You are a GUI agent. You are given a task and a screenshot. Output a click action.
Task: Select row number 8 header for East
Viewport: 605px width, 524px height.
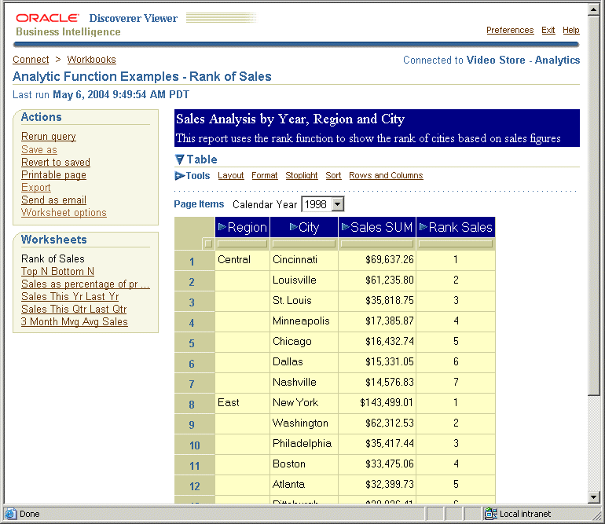pyautogui.click(x=192, y=405)
